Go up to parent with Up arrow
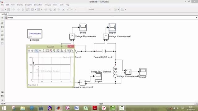The height and width of the screenshot is (111, 198). pyautogui.click(x=23, y=10)
